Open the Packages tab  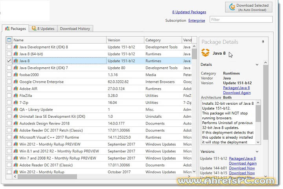15,28
